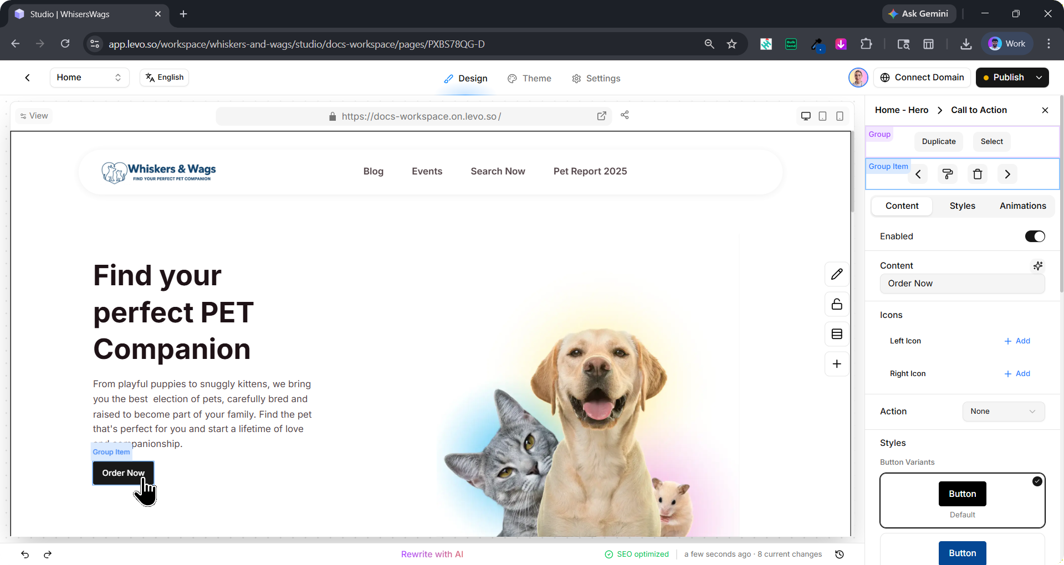Screen dimensions: 1064x565
Task: Open the Action dropdown set to None
Action: pyautogui.click(x=1003, y=412)
